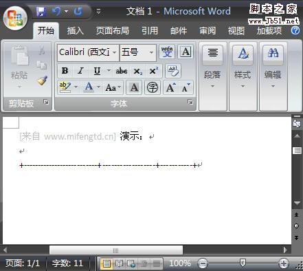Launch the 字体 dialog launcher
The image size is (303, 271).
190,102
